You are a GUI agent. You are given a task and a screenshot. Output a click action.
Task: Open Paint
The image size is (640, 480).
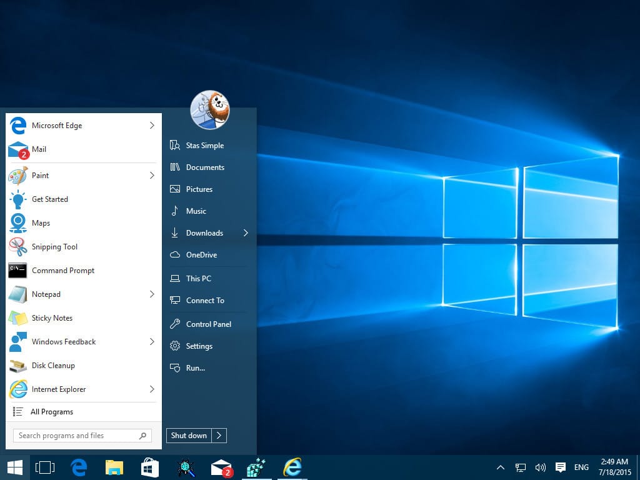coord(41,176)
